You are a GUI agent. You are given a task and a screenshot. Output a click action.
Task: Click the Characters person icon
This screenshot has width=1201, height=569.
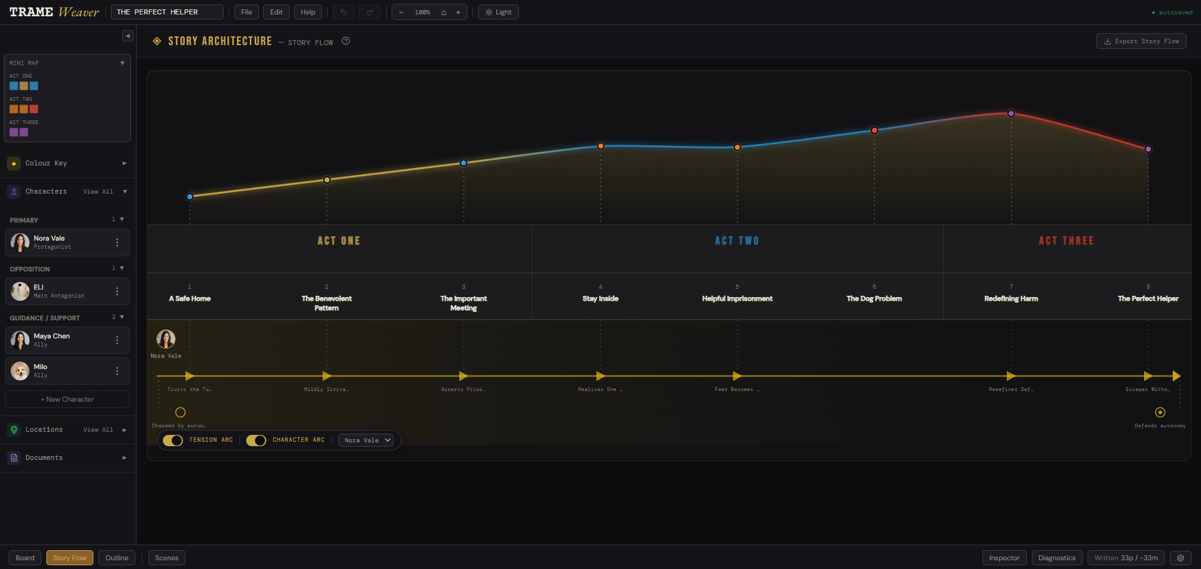(14, 192)
